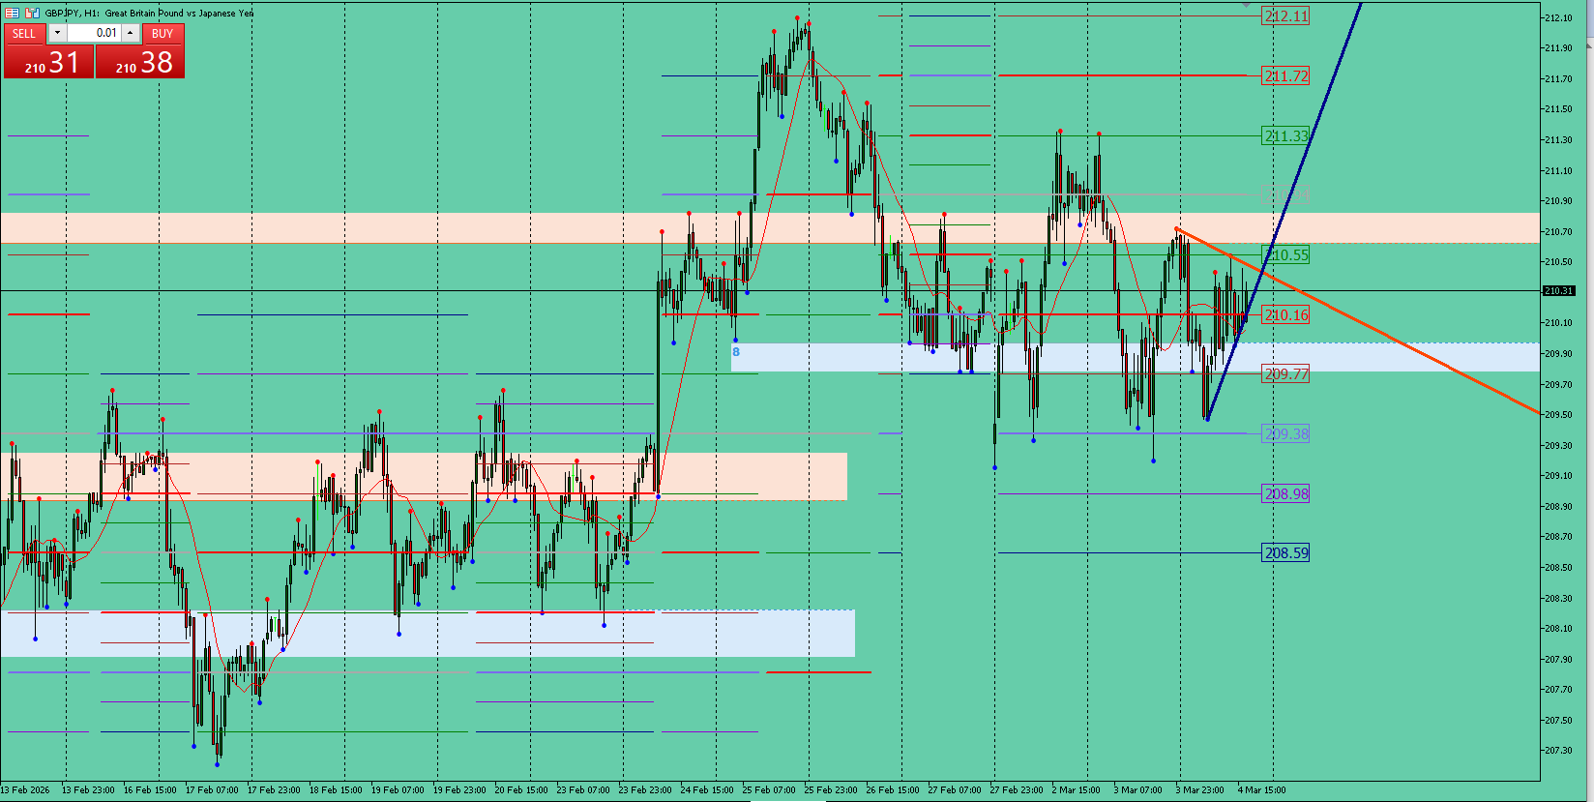Click the current price tag 210.31 on axis

(1558, 290)
